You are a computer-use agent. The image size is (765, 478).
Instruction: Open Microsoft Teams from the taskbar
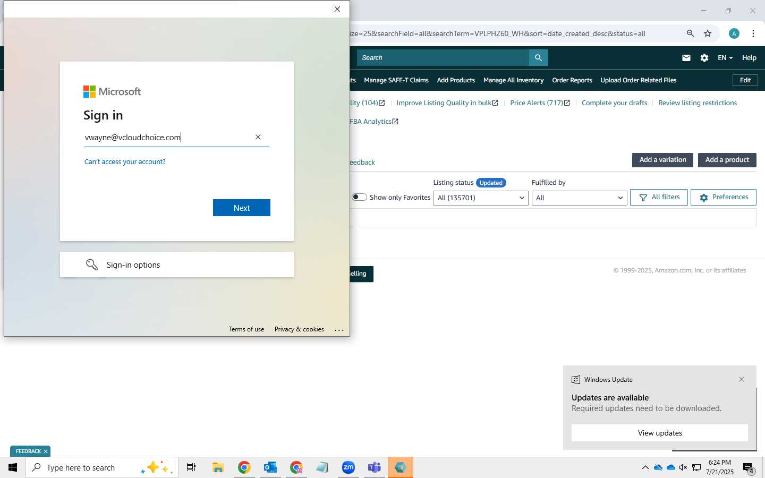pos(375,467)
